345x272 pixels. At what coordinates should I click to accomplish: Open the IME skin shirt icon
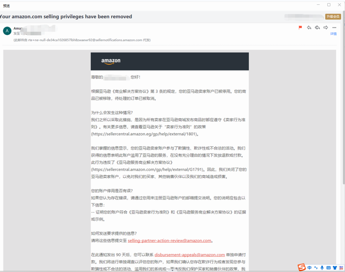pyautogui.click(x=335, y=268)
